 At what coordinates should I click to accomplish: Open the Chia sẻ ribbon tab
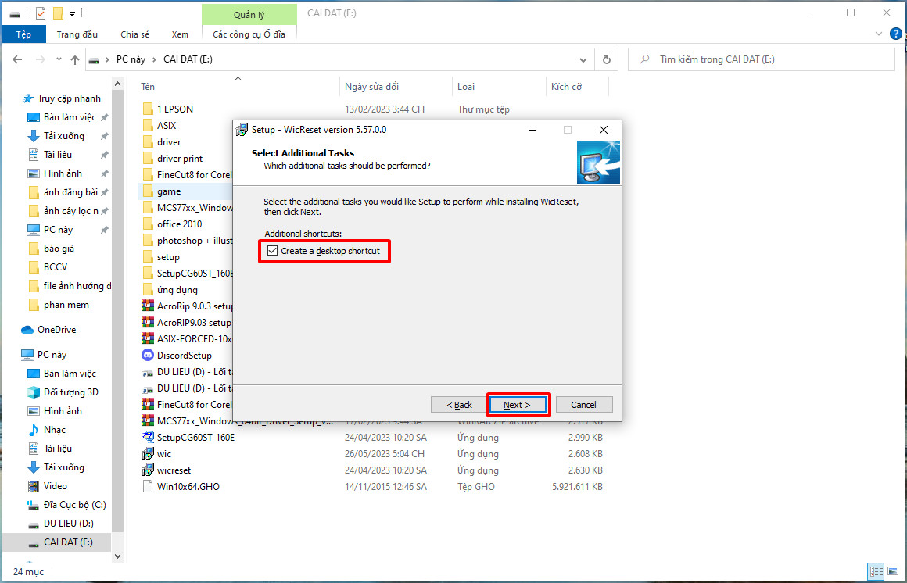click(x=134, y=34)
